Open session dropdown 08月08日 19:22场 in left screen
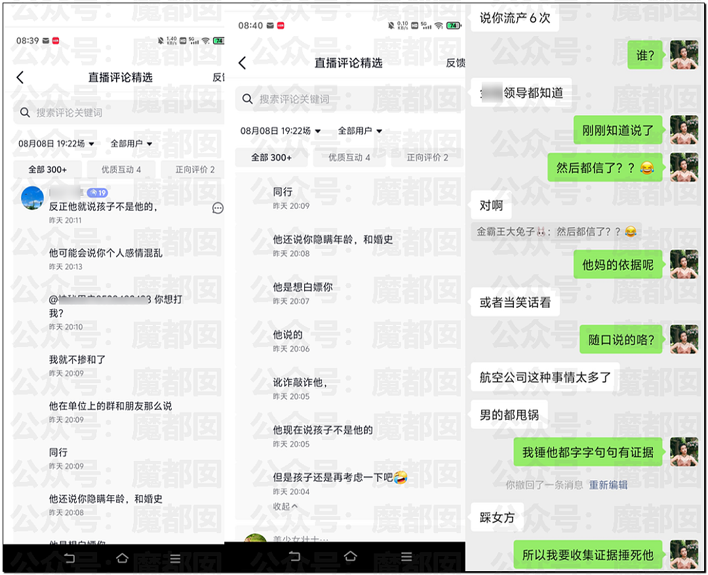This screenshot has height=575, width=708. 56,143
